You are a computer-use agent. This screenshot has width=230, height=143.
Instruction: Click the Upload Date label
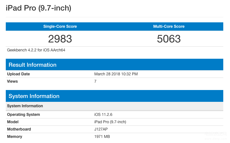(19, 74)
